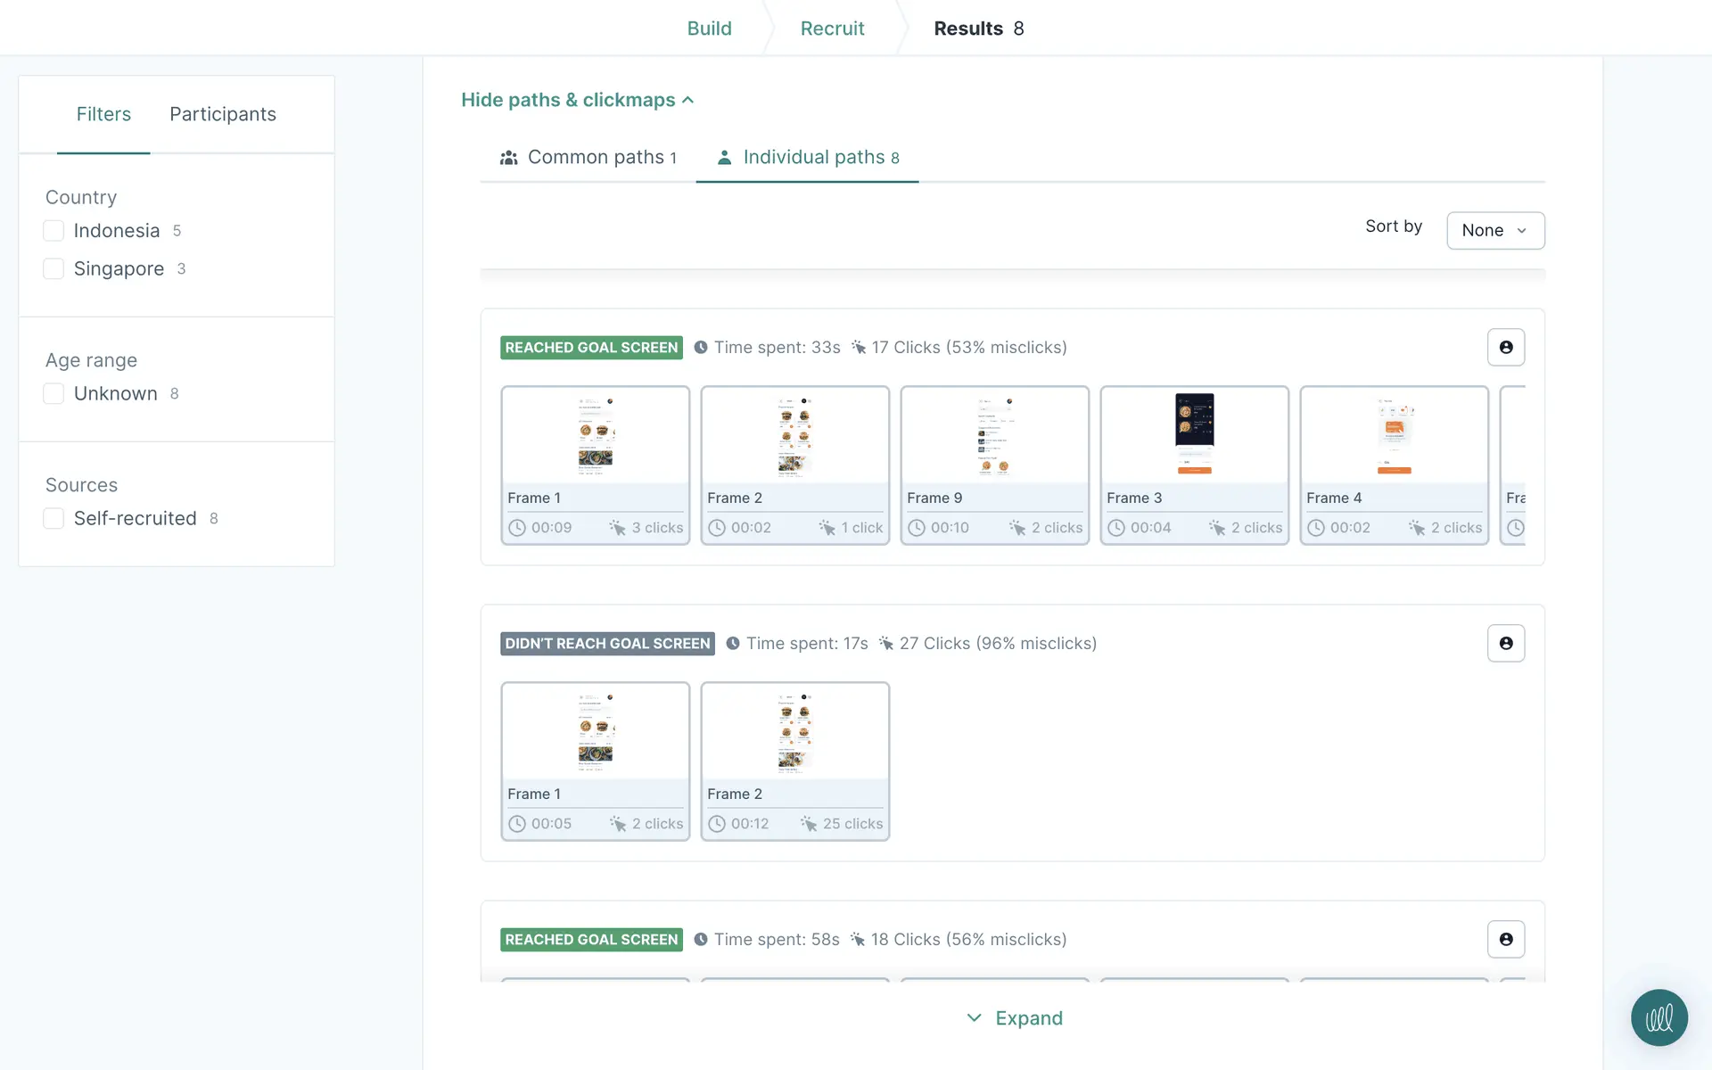Image resolution: width=1712 pixels, height=1070 pixels.
Task: Tick the Unknown age range checkbox
Action: [53, 393]
